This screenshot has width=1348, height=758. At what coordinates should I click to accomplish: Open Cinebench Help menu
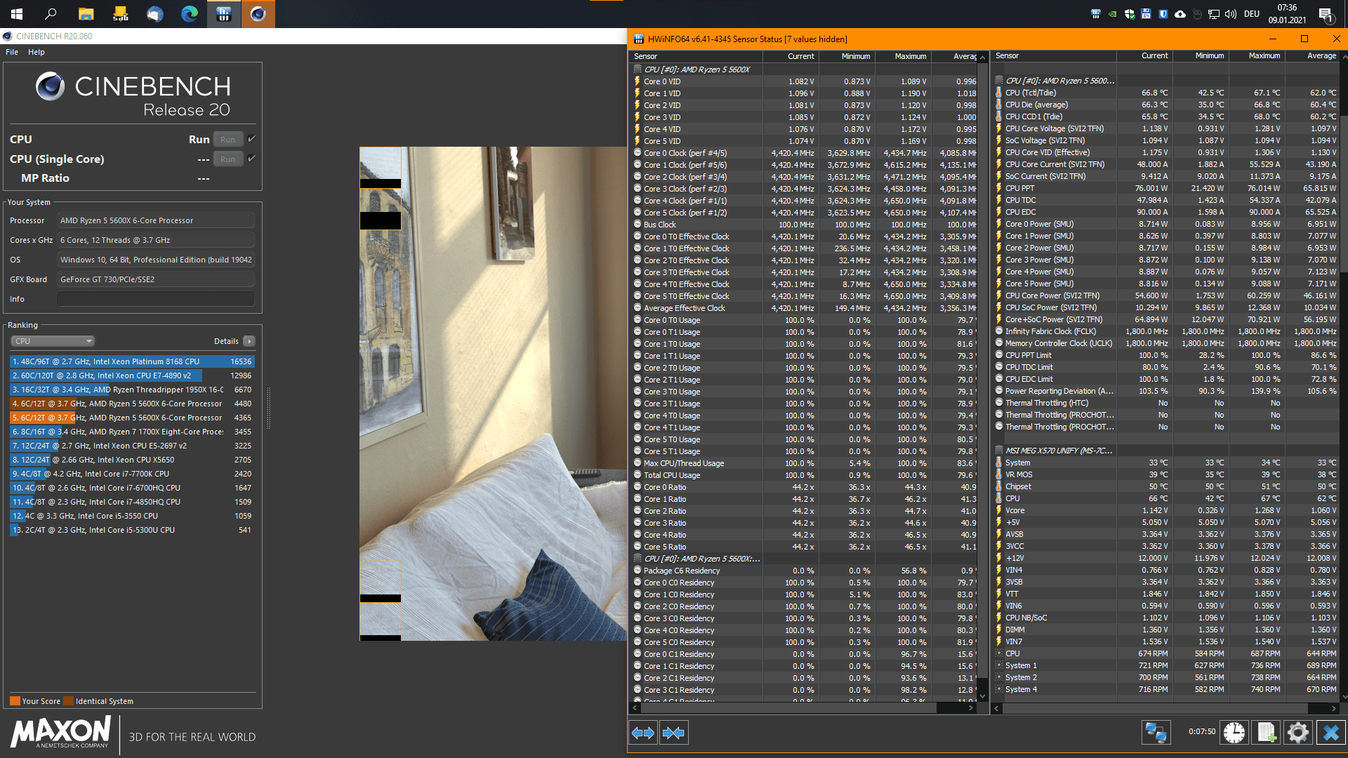coord(37,52)
